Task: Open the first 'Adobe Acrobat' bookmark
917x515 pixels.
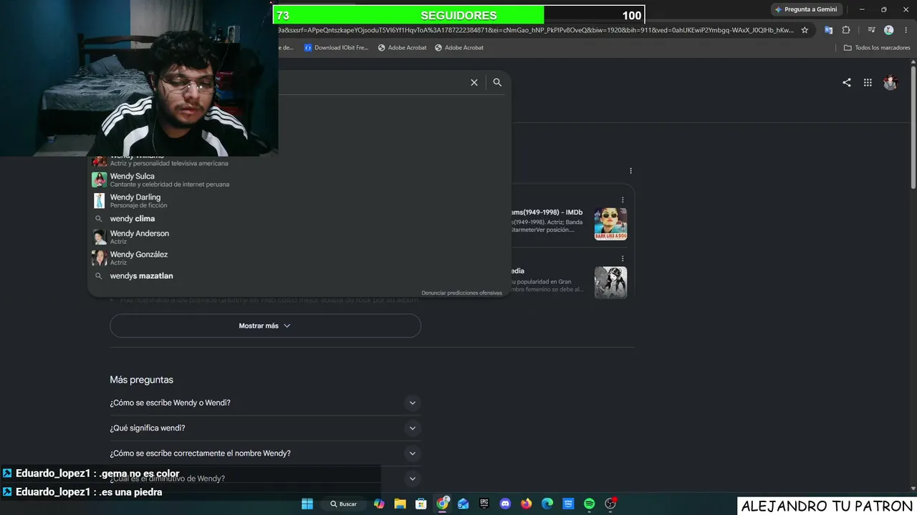Action: pos(402,48)
